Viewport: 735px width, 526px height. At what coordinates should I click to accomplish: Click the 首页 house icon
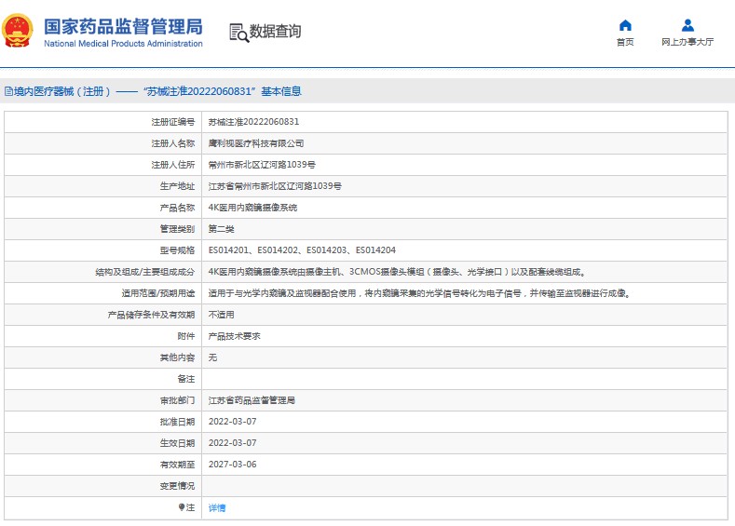[625, 25]
